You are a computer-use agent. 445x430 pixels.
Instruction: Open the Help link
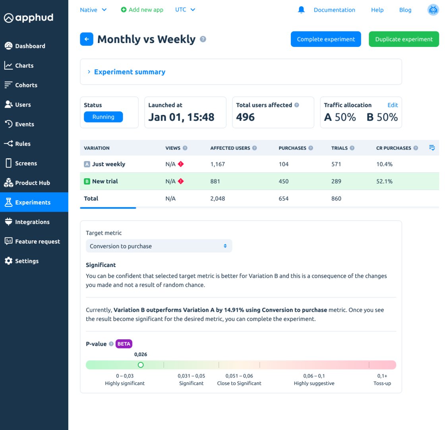(377, 10)
